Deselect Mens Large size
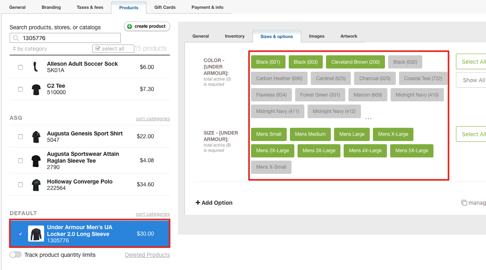This screenshot has height=270, width=486. tap(352, 134)
